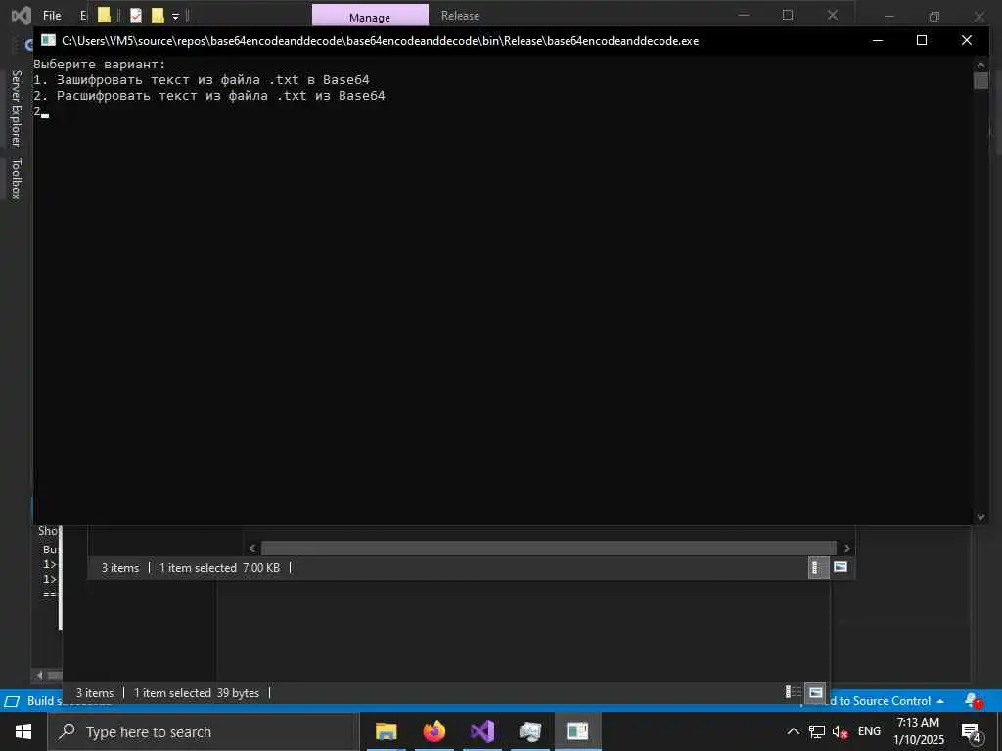Screen dimensions: 1002x751
Task: Click left arrow of Explorer horizontal scrollbar
Action: tap(252, 548)
